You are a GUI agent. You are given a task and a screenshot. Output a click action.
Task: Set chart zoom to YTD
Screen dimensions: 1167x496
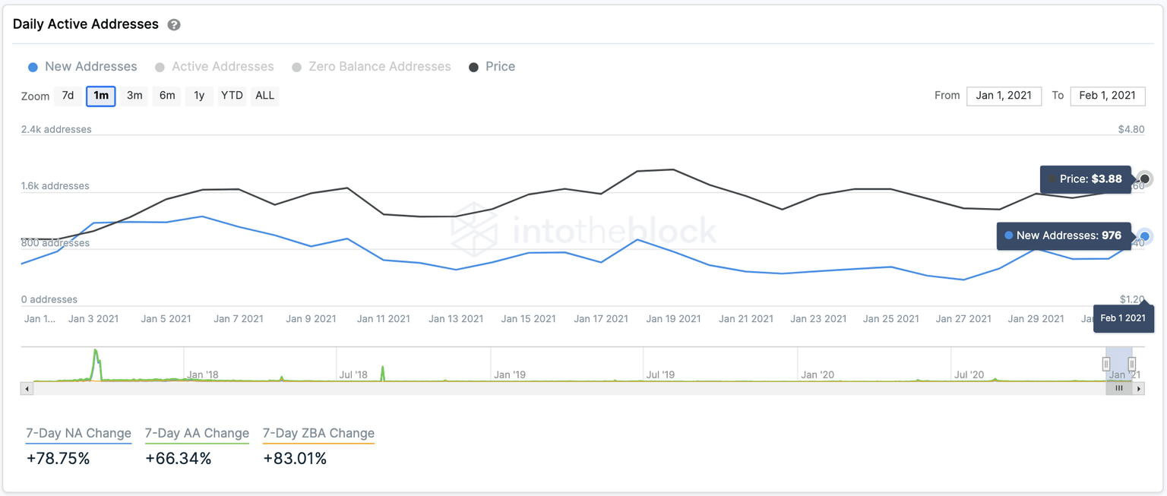[x=232, y=96]
